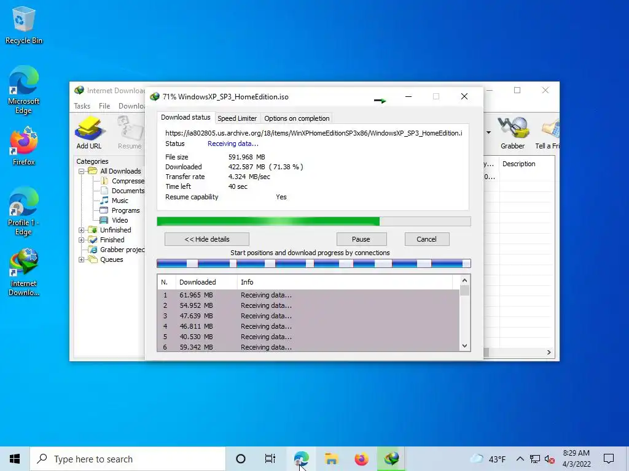
Task: Click the weather 43°F widget
Action: pyautogui.click(x=488, y=459)
